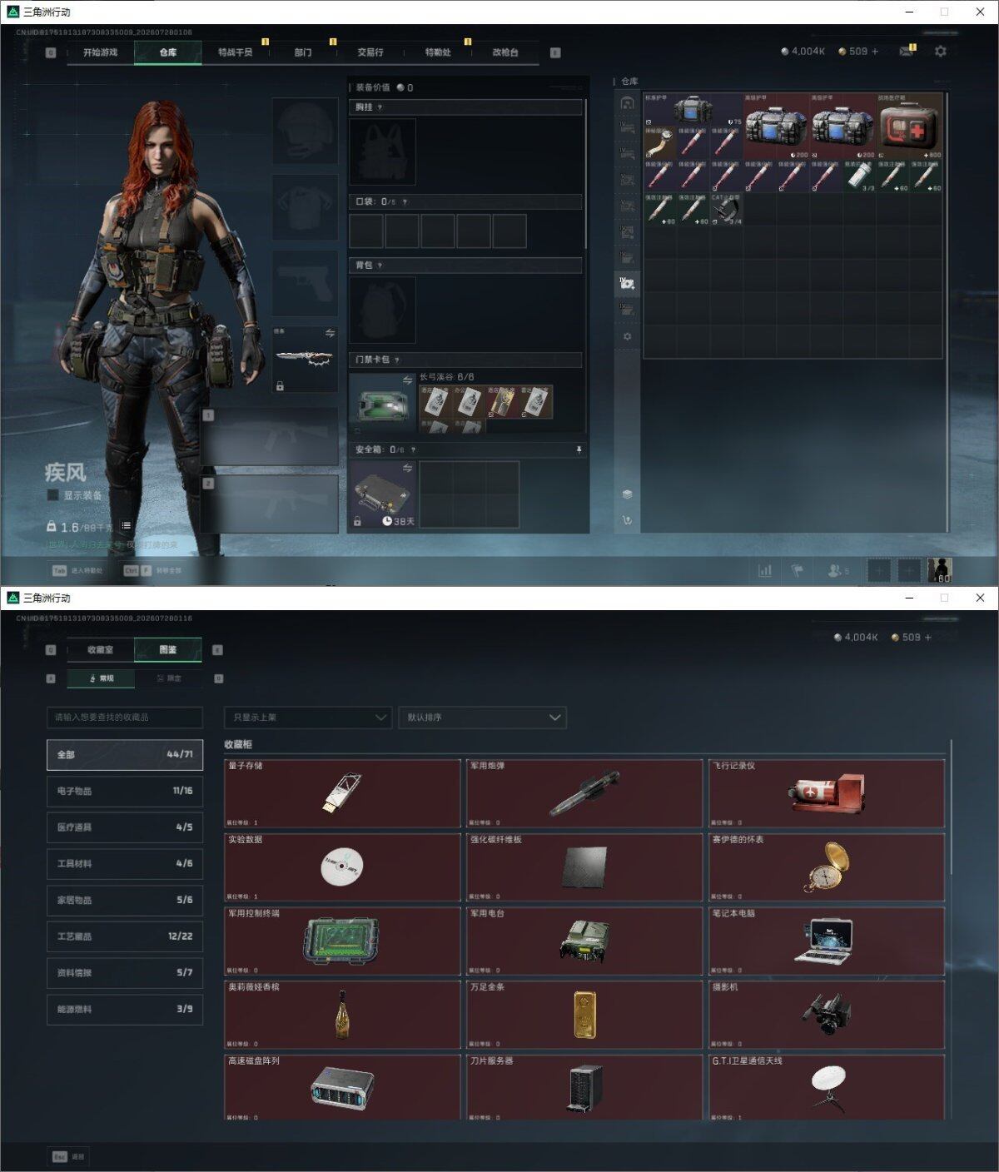
Task: Select the 常规 sub-tab
Action: point(101,678)
